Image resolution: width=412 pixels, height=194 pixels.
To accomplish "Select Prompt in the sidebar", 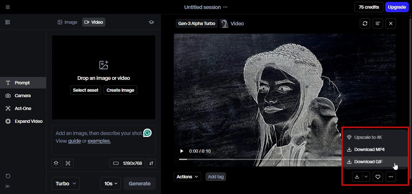I will click(x=23, y=83).
